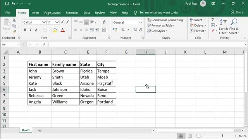
Task: Toggle Bold formatting
Action: [x=25, y=30]
